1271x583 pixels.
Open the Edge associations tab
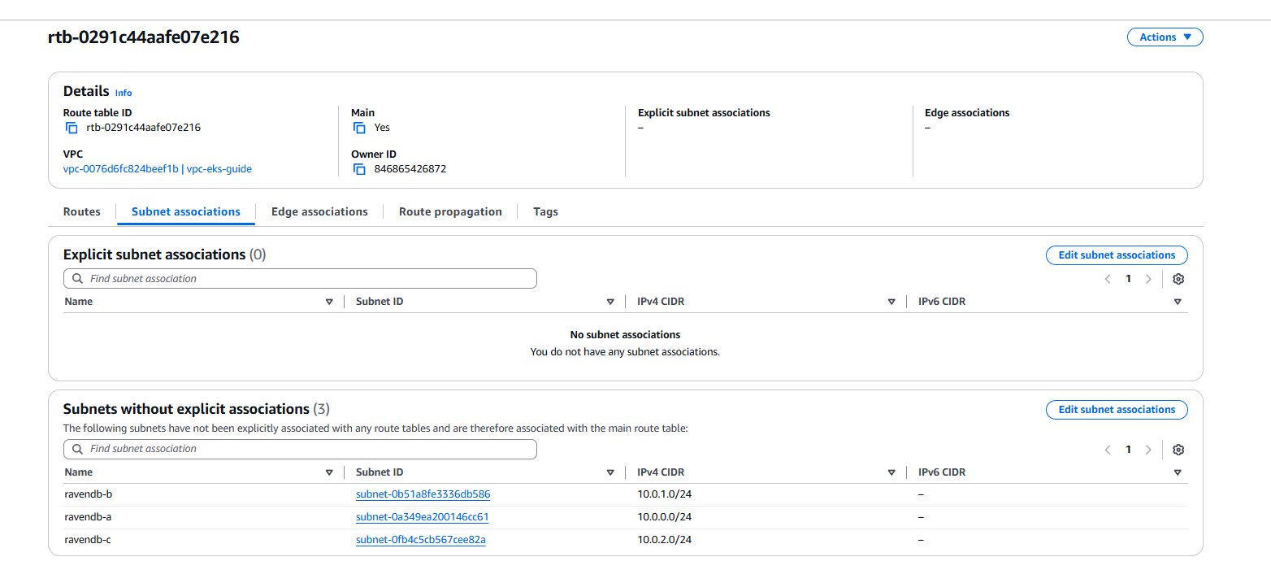point(319,211)
